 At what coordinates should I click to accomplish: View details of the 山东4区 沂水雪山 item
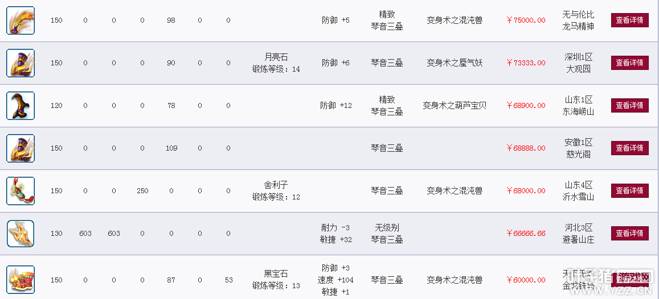(x=629, y=191)
